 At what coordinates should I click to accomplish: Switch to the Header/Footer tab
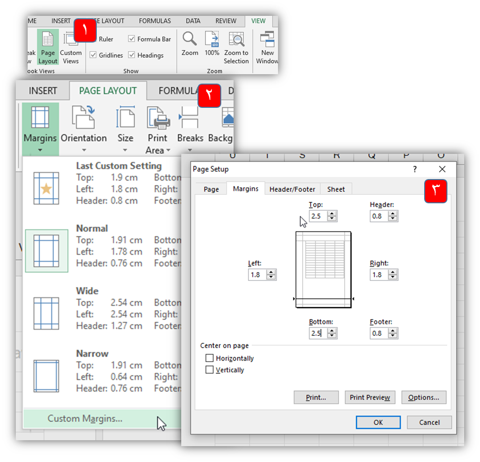coord(292,189)
